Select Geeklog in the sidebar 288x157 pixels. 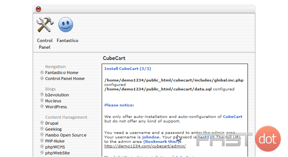(x=53, y=129)
